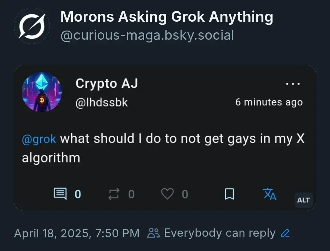The image size is (330, 251).
Task: Click the @grok mention link
Action: click(39, 139)
